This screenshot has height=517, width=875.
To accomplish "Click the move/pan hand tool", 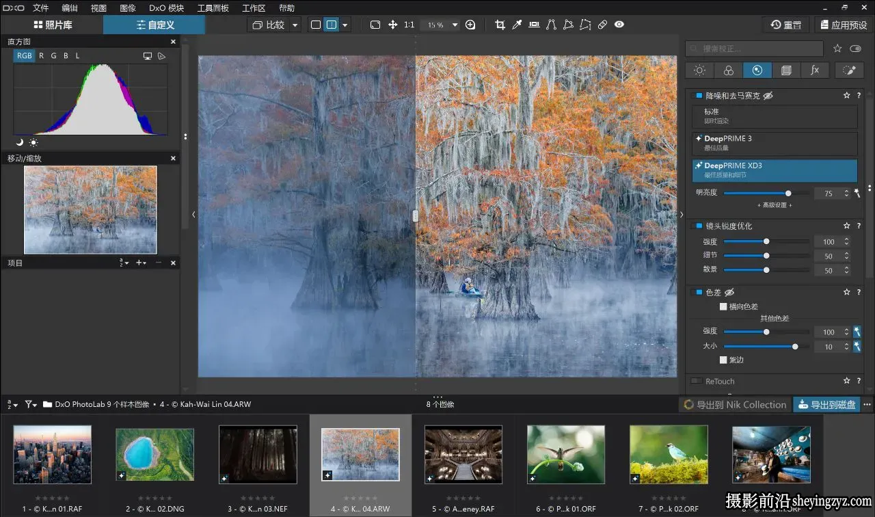I will pyautogui.click(x=393, y=25).
